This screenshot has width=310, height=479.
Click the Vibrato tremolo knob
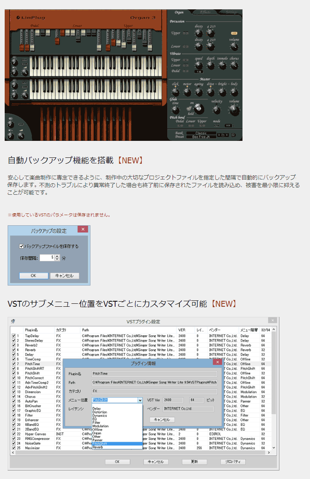222,65
